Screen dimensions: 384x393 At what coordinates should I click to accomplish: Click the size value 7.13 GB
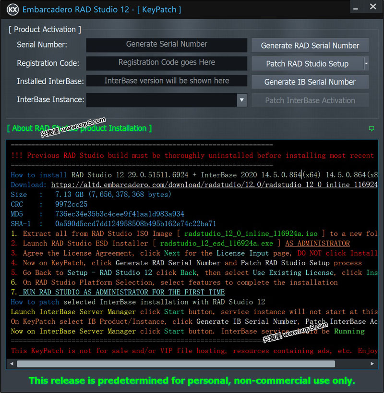(x=69, y=195)
